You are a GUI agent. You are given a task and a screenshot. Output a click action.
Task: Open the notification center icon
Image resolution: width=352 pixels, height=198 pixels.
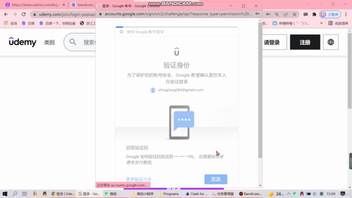(x=343, y=194)
